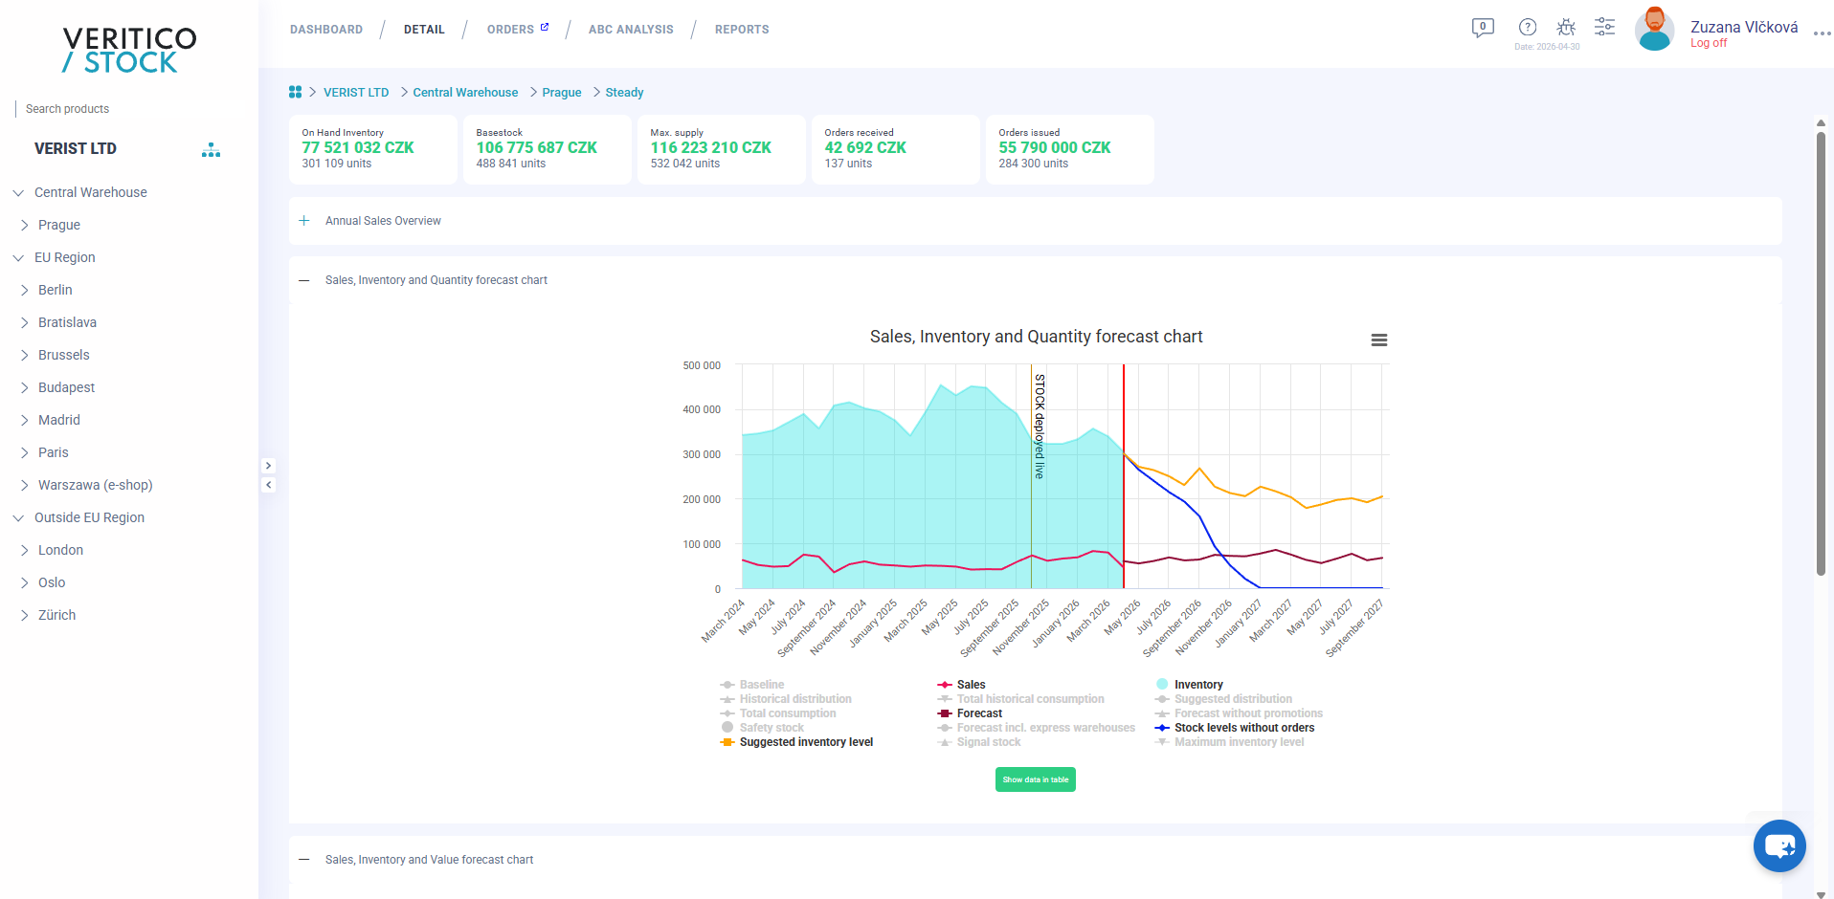1834x899 pixels.
Task: Expand the London tree node
Action: click(25, 550)
